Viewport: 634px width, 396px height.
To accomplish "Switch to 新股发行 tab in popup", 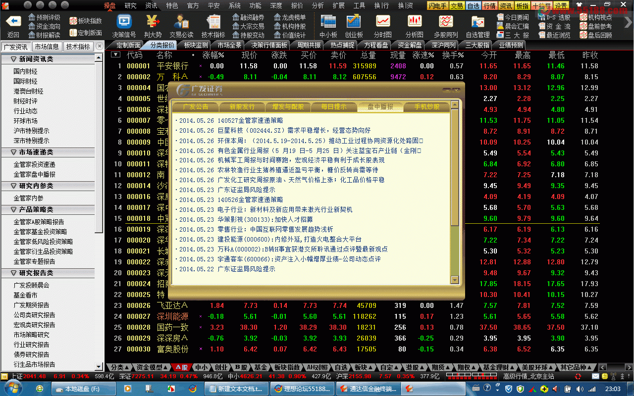I will pyautogui.click(x=242, y=106).
